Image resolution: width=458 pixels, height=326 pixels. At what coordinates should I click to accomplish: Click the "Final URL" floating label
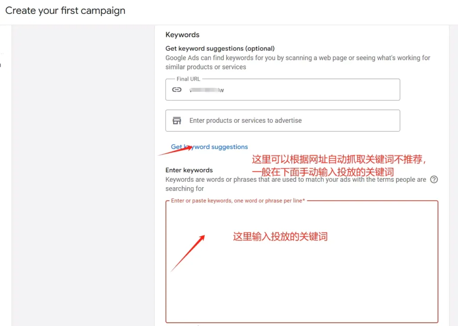point(188,79)
